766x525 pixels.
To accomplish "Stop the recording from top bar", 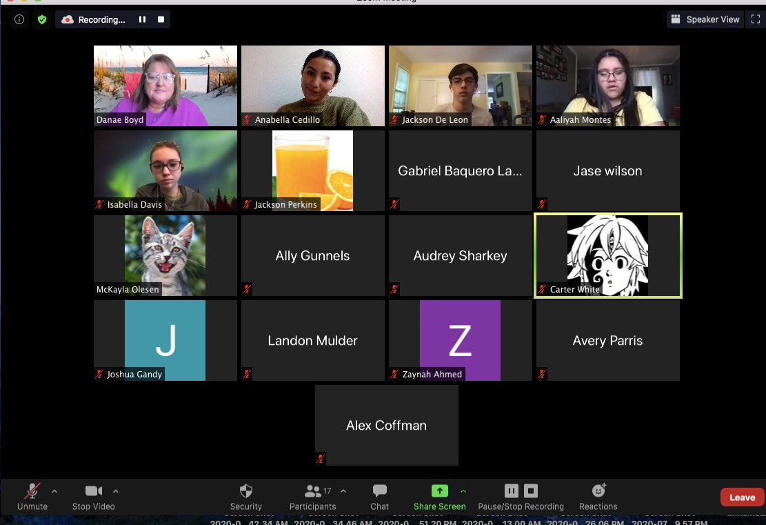I will pos(161,19).
